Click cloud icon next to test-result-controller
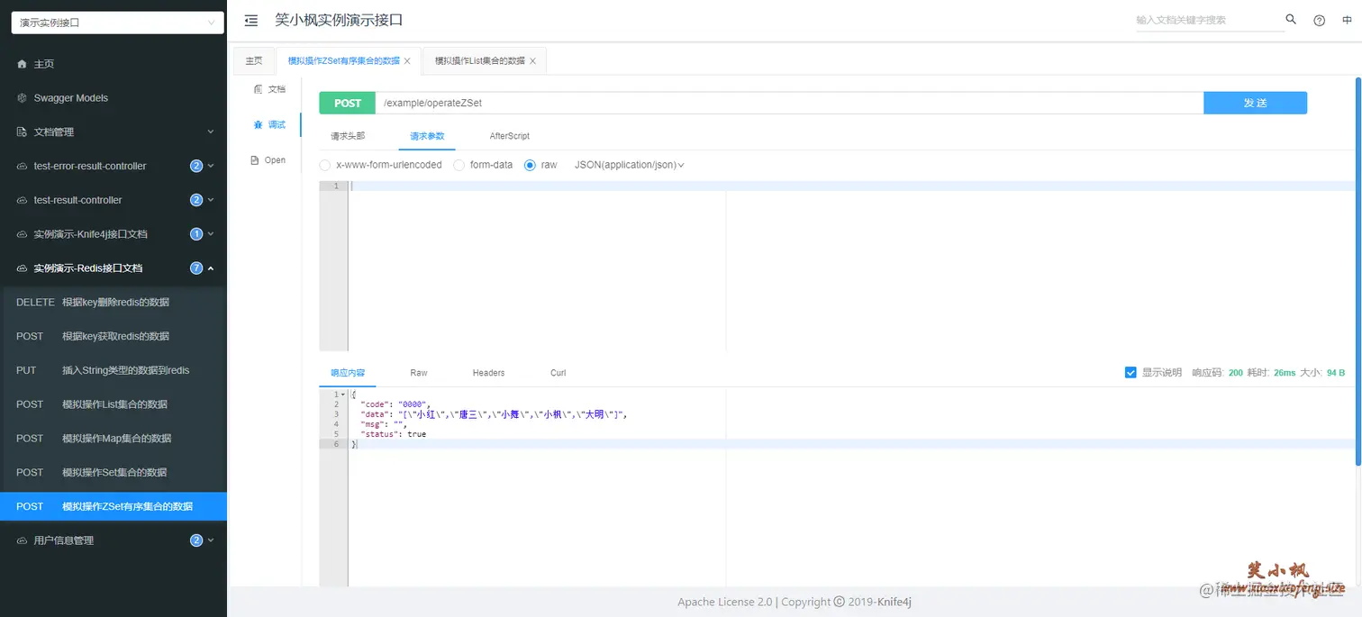1362x617 pixels. click(22, 200)
